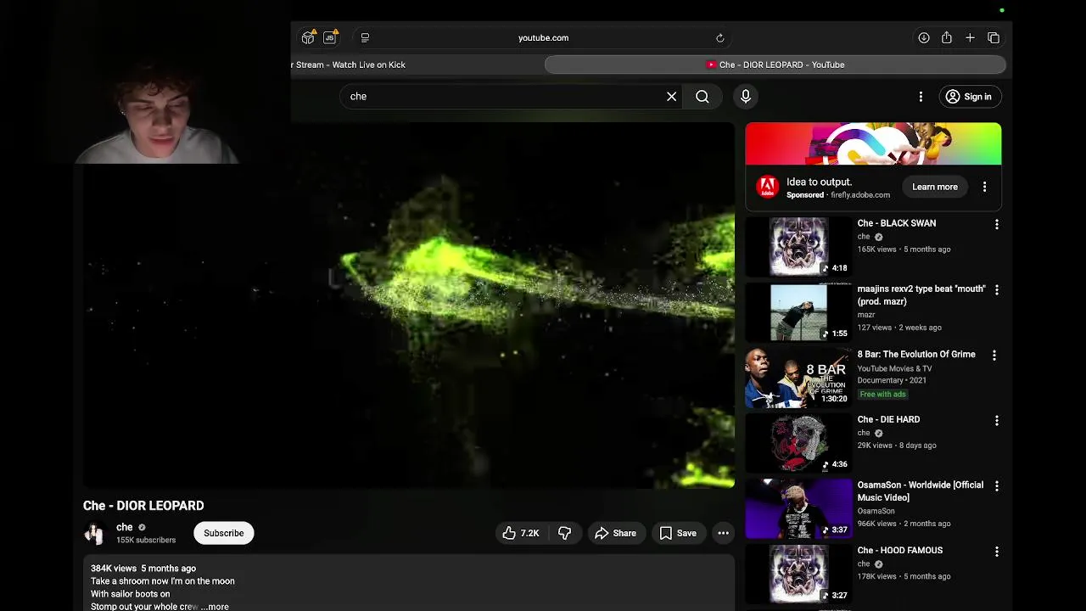The width and height of the screenshot is (1086, 611).
Task: Click mazr channel name
Action: point(865,315)
